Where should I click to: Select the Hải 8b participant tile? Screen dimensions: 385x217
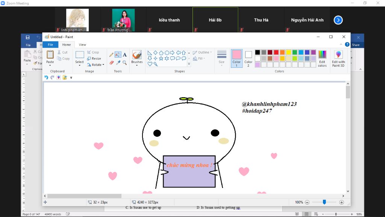coord(215,20)
